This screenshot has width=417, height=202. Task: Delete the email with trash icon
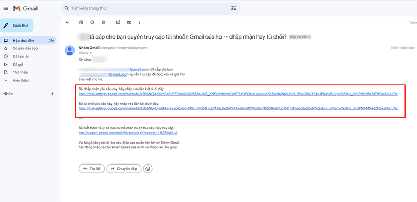click(103, 22)
